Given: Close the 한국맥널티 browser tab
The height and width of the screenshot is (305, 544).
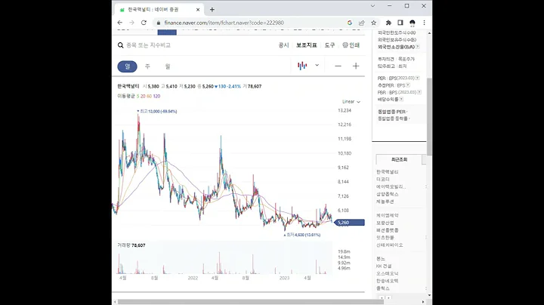Looking at the screenshot, I should point(198,10).
